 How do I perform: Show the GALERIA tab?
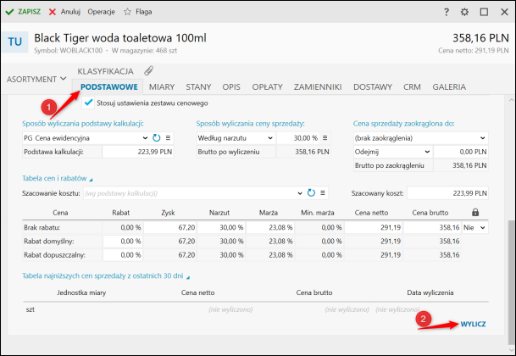[x=449, y=87]
